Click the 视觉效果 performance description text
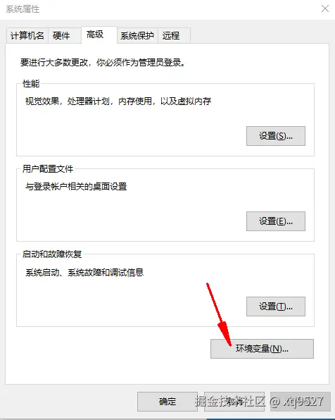Screen dimensions: 335x420 coord(118,101)
